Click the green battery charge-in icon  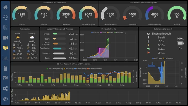(148, 49)
